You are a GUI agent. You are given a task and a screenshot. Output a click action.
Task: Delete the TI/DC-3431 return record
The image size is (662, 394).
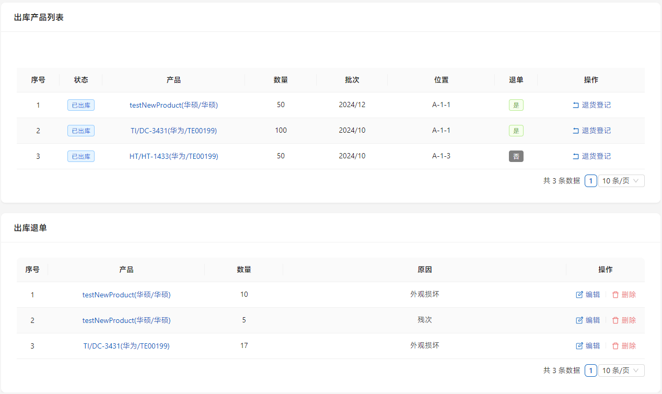tap(624, 346)
